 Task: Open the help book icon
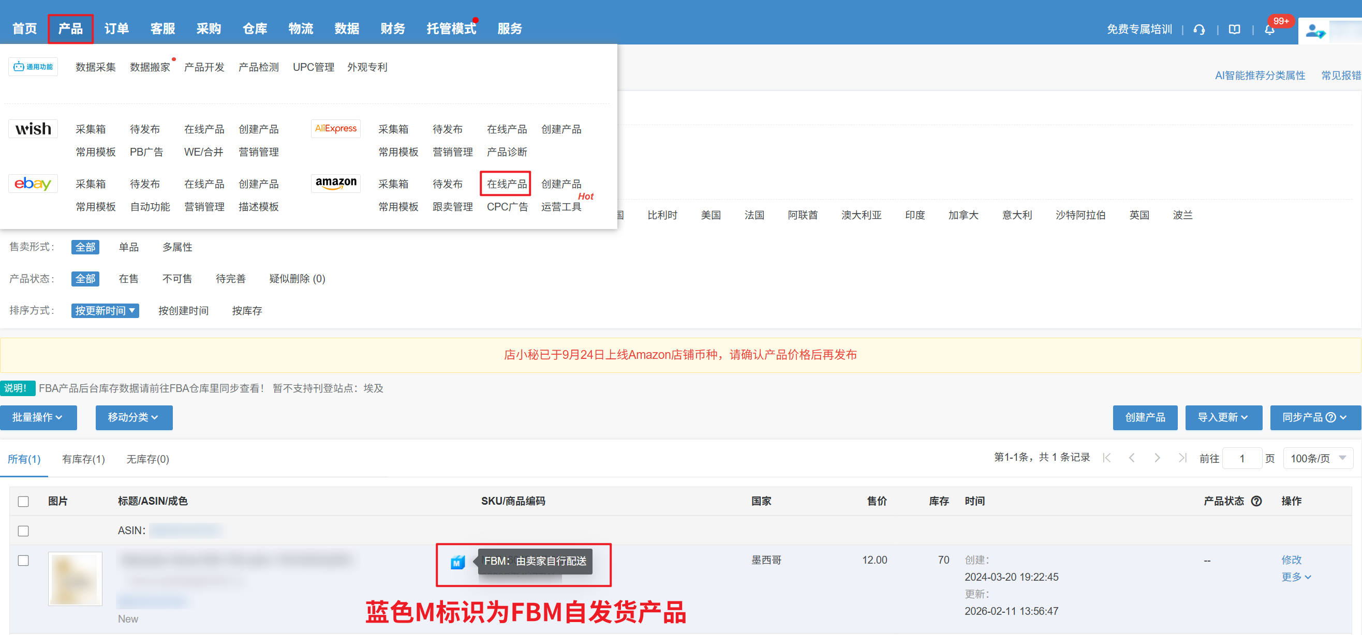coord(1234,29)
